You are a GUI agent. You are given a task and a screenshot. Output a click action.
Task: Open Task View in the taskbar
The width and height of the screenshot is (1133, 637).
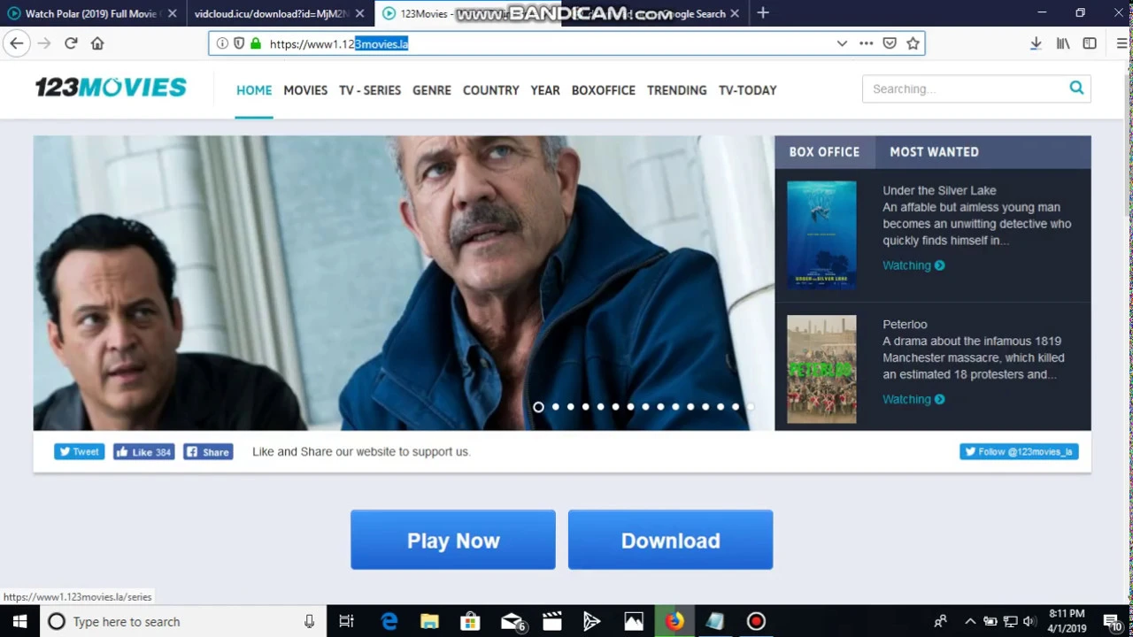(346, 621)
